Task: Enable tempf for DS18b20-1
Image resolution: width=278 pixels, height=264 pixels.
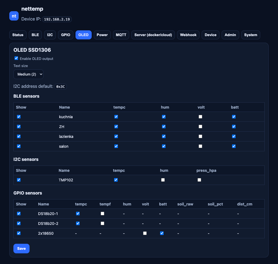Action: pyautogui.click(x=102, y=213)
